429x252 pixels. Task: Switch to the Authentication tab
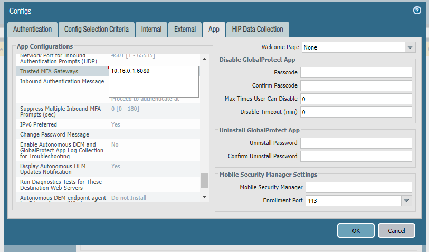[32, 30]
